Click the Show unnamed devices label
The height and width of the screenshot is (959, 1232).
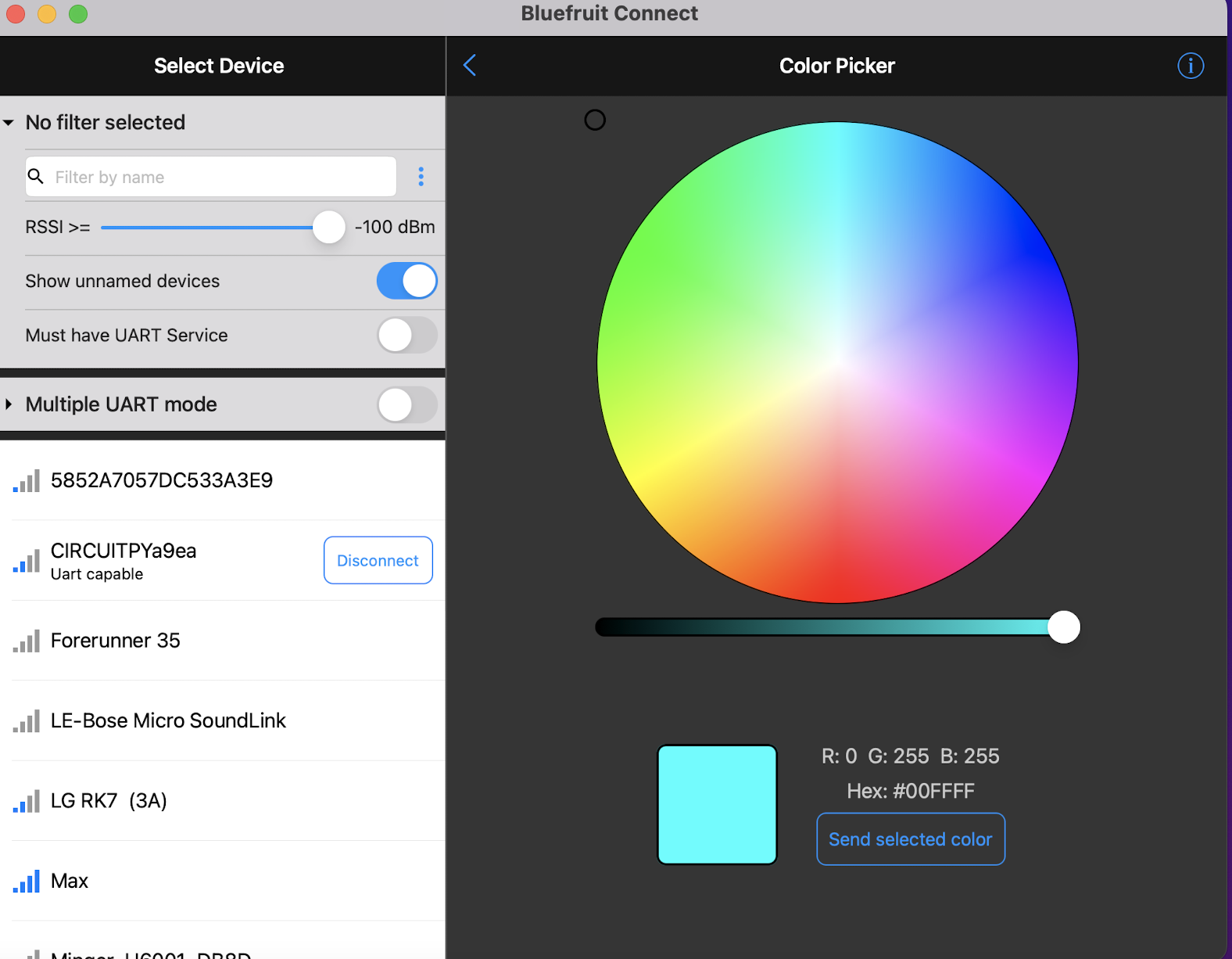(123, 281)
